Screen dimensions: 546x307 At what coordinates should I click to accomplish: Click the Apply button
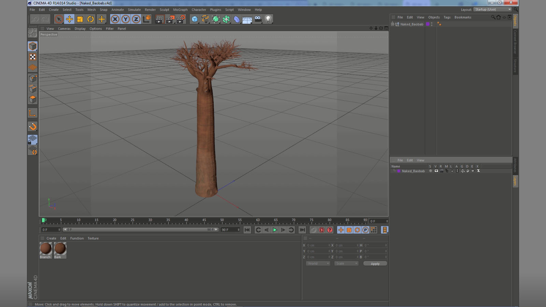tap(375, 264)
